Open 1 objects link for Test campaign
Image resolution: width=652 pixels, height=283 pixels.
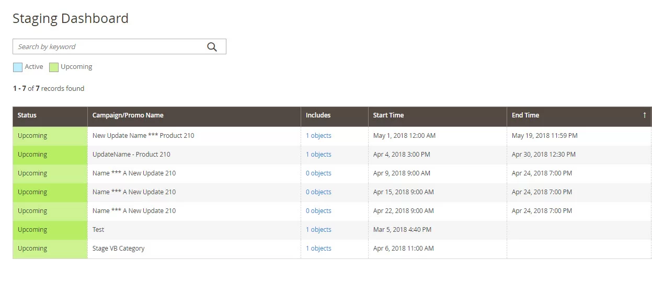click(x=318, y=230)
